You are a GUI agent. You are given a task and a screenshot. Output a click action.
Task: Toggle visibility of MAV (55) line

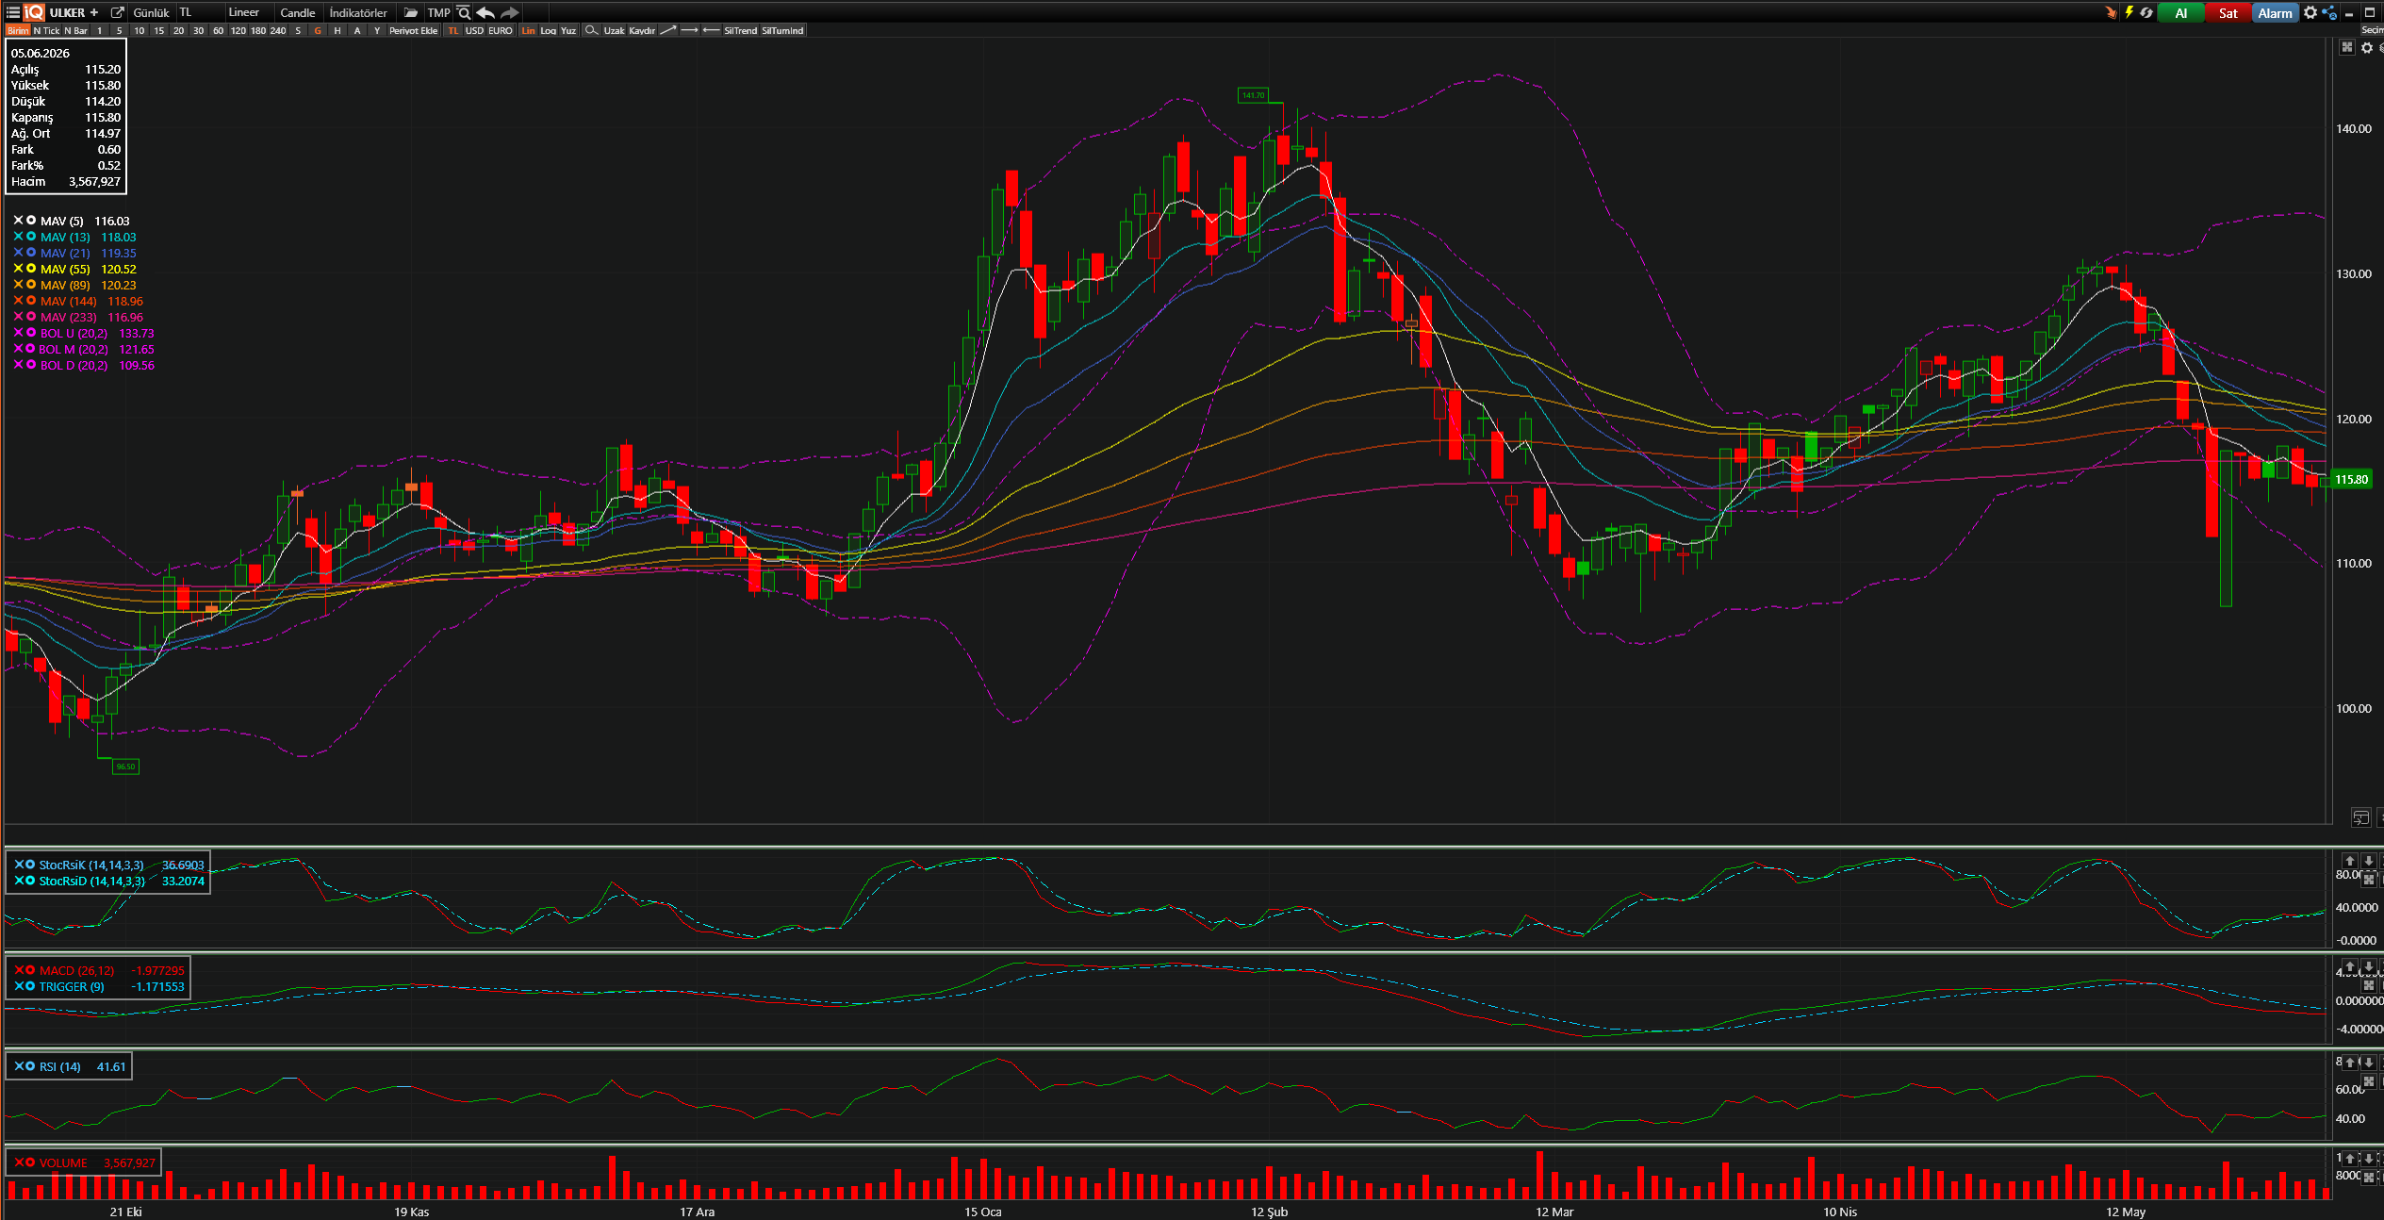point(31,269)
